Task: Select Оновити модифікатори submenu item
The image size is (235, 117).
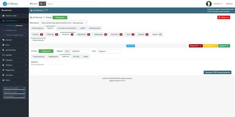Action: tap(14, 35)
